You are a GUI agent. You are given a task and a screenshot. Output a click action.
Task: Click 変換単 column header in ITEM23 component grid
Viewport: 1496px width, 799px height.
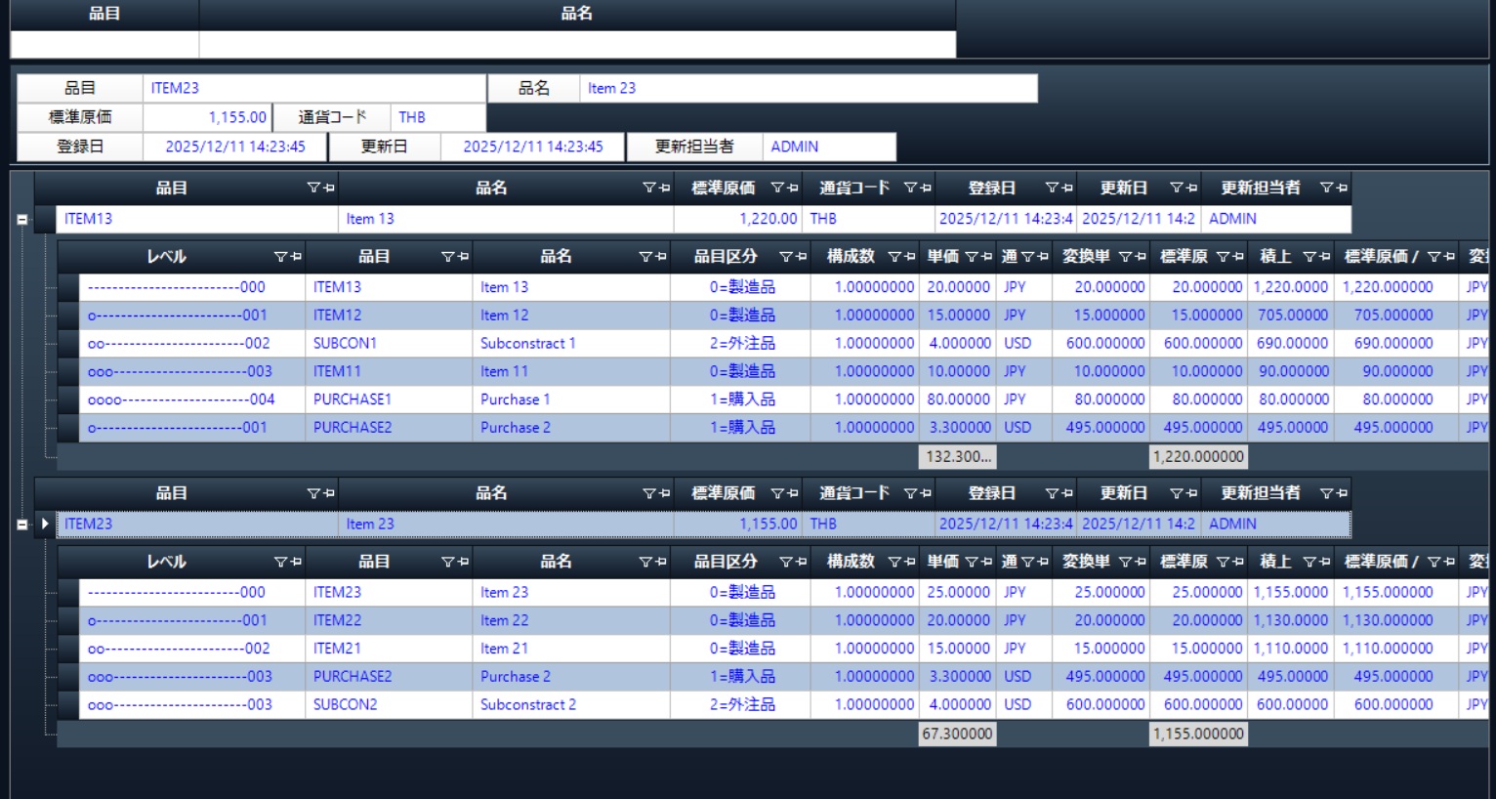(1085, 562)
